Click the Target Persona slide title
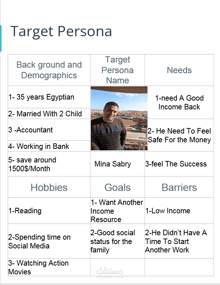 (61, 31)
